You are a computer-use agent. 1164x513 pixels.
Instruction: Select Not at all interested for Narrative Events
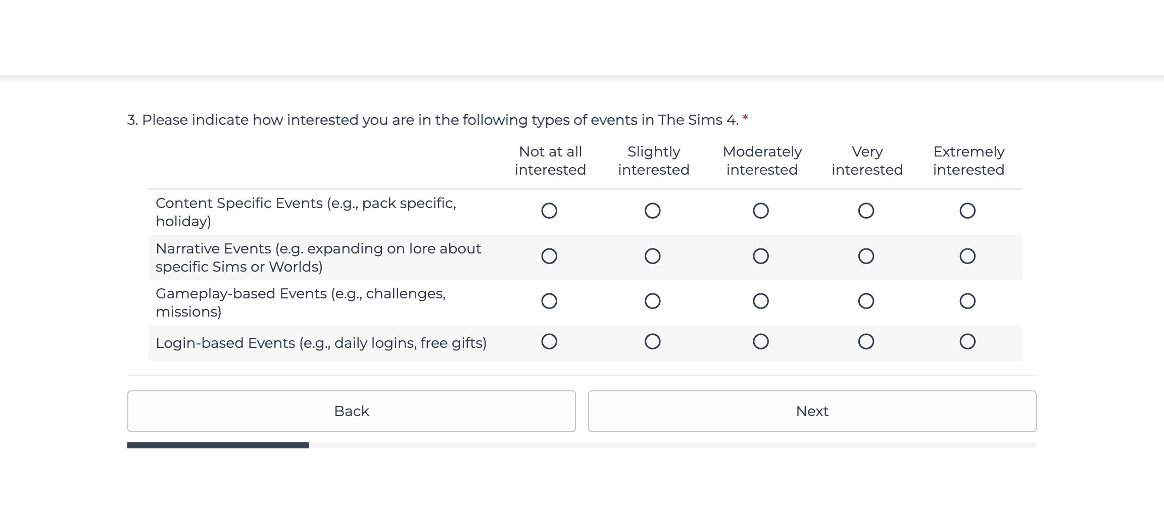click(x=549, y=256)
